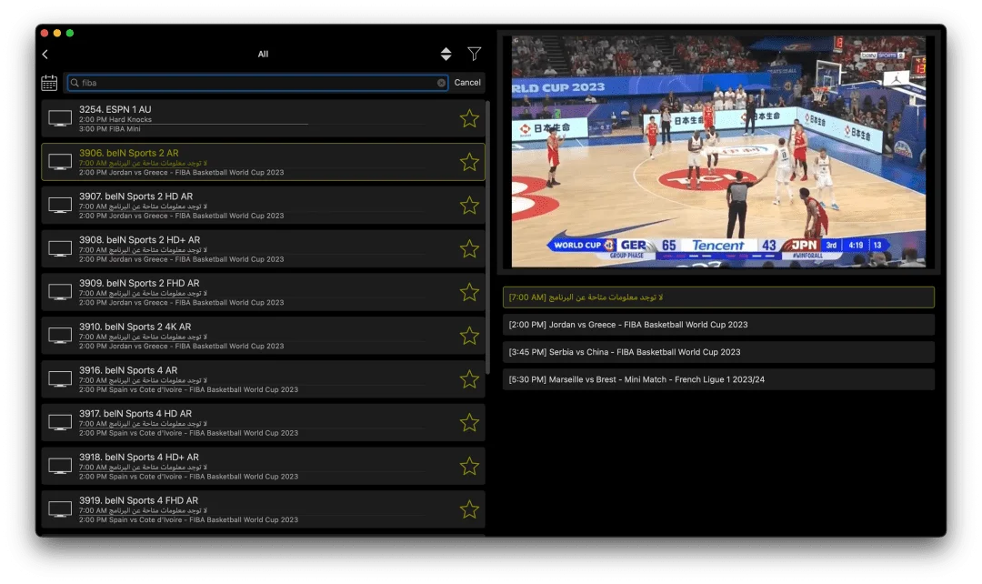Star the 3908. beIN Sports 2 HD+ AR channel
The width and height of the screenshot is (982, 584).
[469, 248]
